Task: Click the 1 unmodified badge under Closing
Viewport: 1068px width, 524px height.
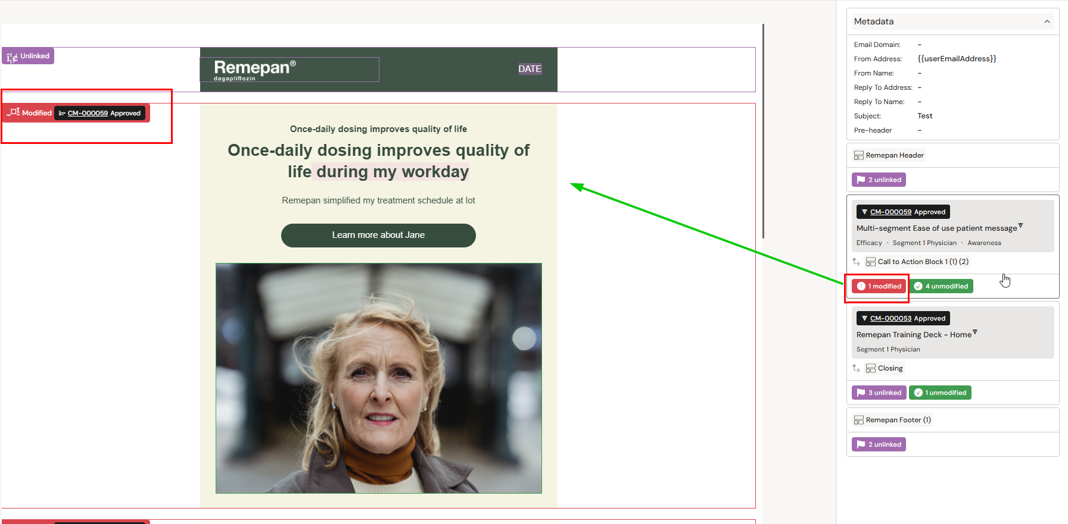Action: (x=940, y=393)
